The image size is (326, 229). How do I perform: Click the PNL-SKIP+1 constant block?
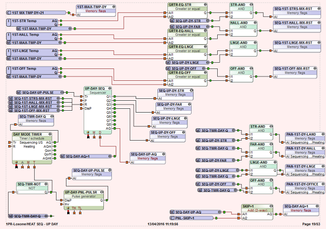tap(192, 218)
